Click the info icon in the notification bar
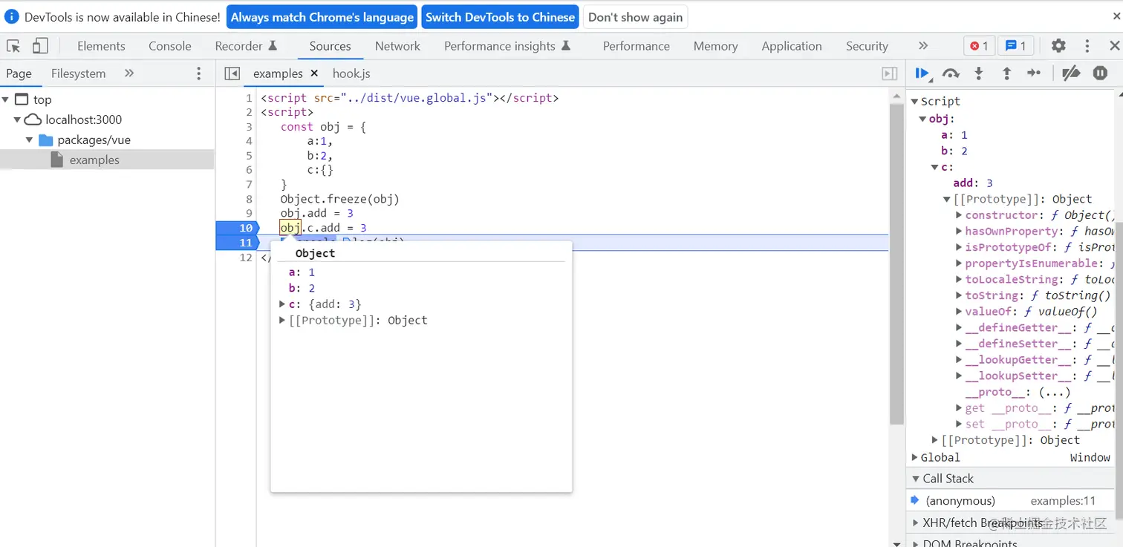1123x547 pixels. [12, 17]
